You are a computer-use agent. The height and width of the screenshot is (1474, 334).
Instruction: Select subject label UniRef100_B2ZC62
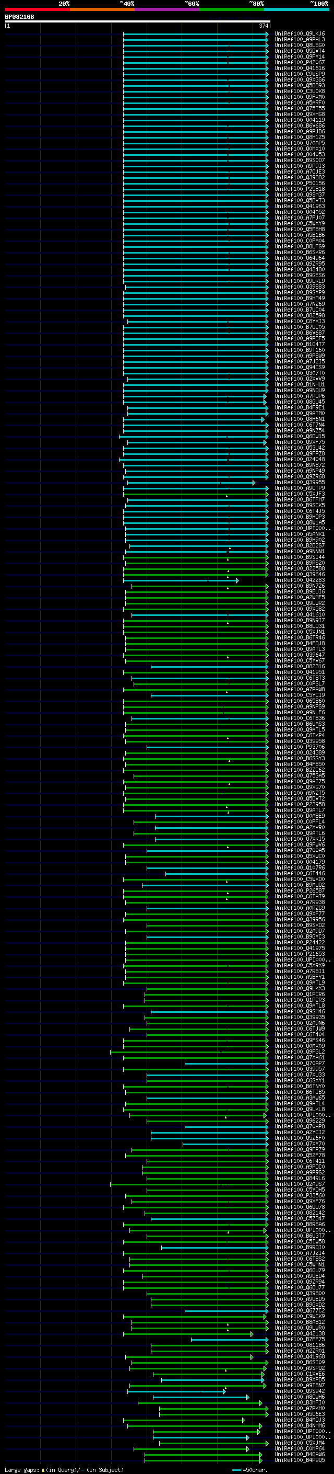[x=300, y=770]
